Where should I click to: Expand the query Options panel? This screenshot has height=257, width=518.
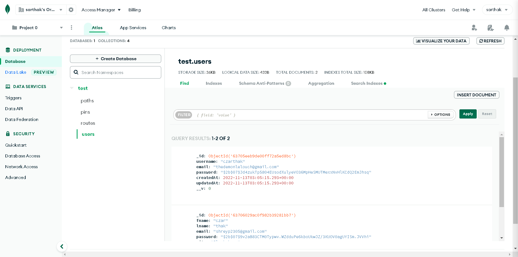click(x=440, y=114)
